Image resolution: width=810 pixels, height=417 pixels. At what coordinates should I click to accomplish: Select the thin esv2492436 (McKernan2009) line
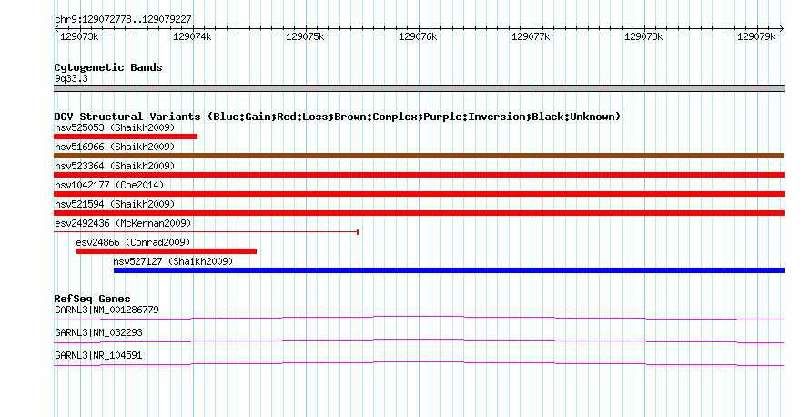[x=206, y=232]
